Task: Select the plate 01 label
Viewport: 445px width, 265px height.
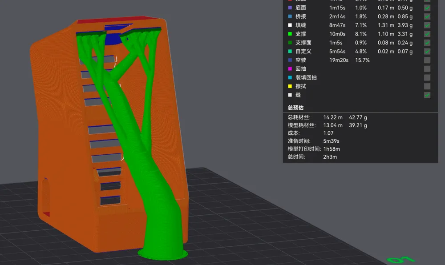Action: click(401, 259)
